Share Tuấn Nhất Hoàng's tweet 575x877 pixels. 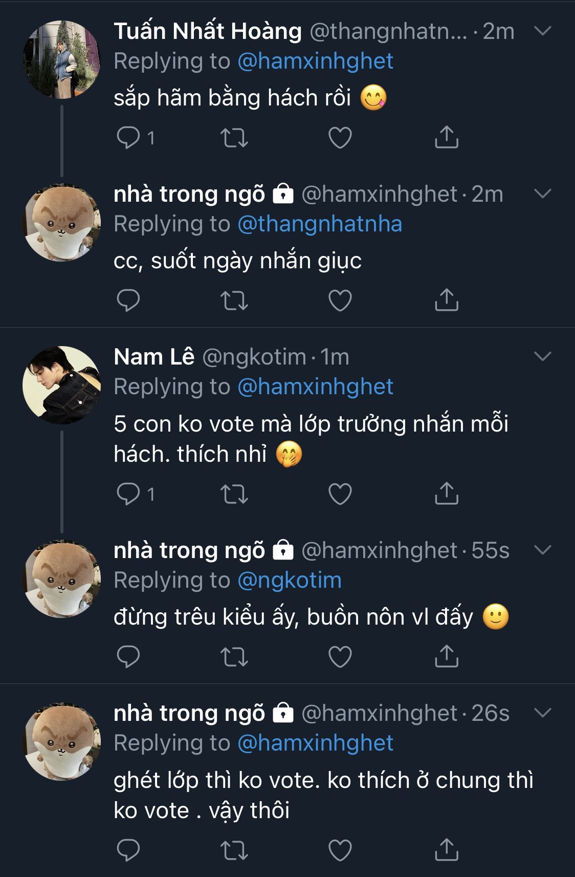pos(446,137)
